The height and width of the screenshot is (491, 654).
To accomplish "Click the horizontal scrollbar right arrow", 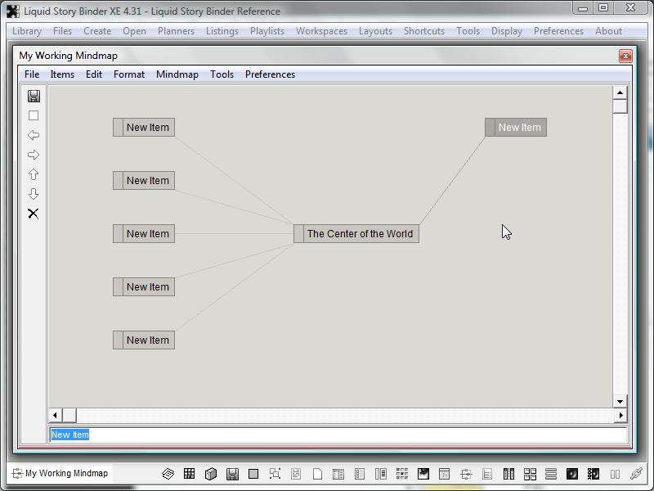I will pos(620,416).
